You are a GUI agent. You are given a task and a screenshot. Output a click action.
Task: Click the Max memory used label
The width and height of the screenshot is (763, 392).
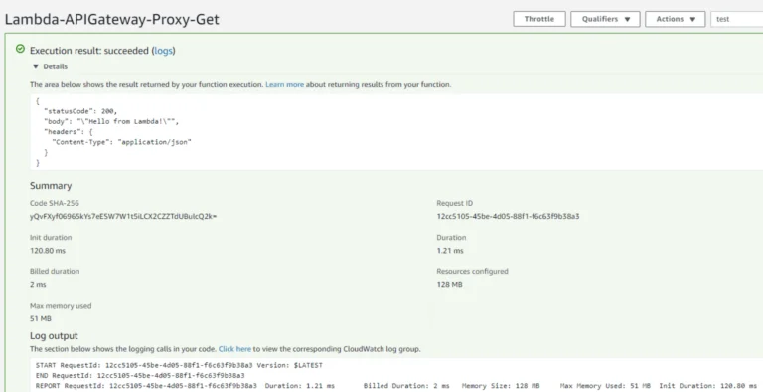tap(61, 306)
